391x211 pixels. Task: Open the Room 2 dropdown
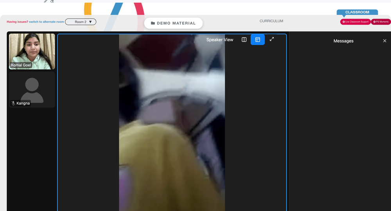pos(81,22)
